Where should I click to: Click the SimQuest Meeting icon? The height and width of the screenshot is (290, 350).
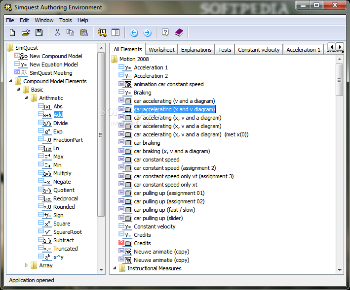pos(21,72)
